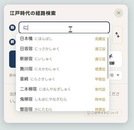Choose 韮崎 にらさきしゅく entry
The height and width of the screenshot is (130, 134).
tap(63, 79)
